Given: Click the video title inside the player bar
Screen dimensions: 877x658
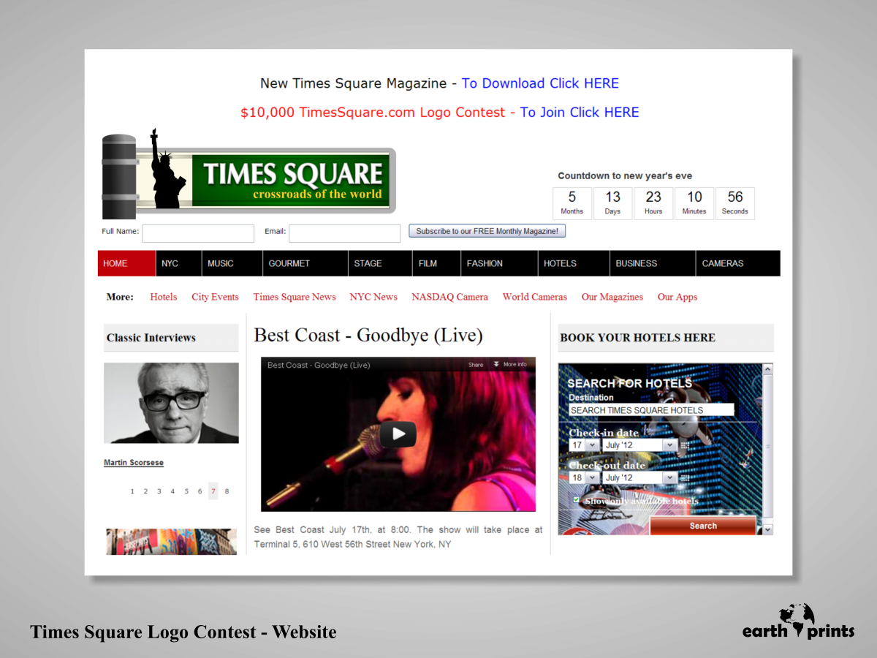Looking at the screenshot, I should (319, 365).
